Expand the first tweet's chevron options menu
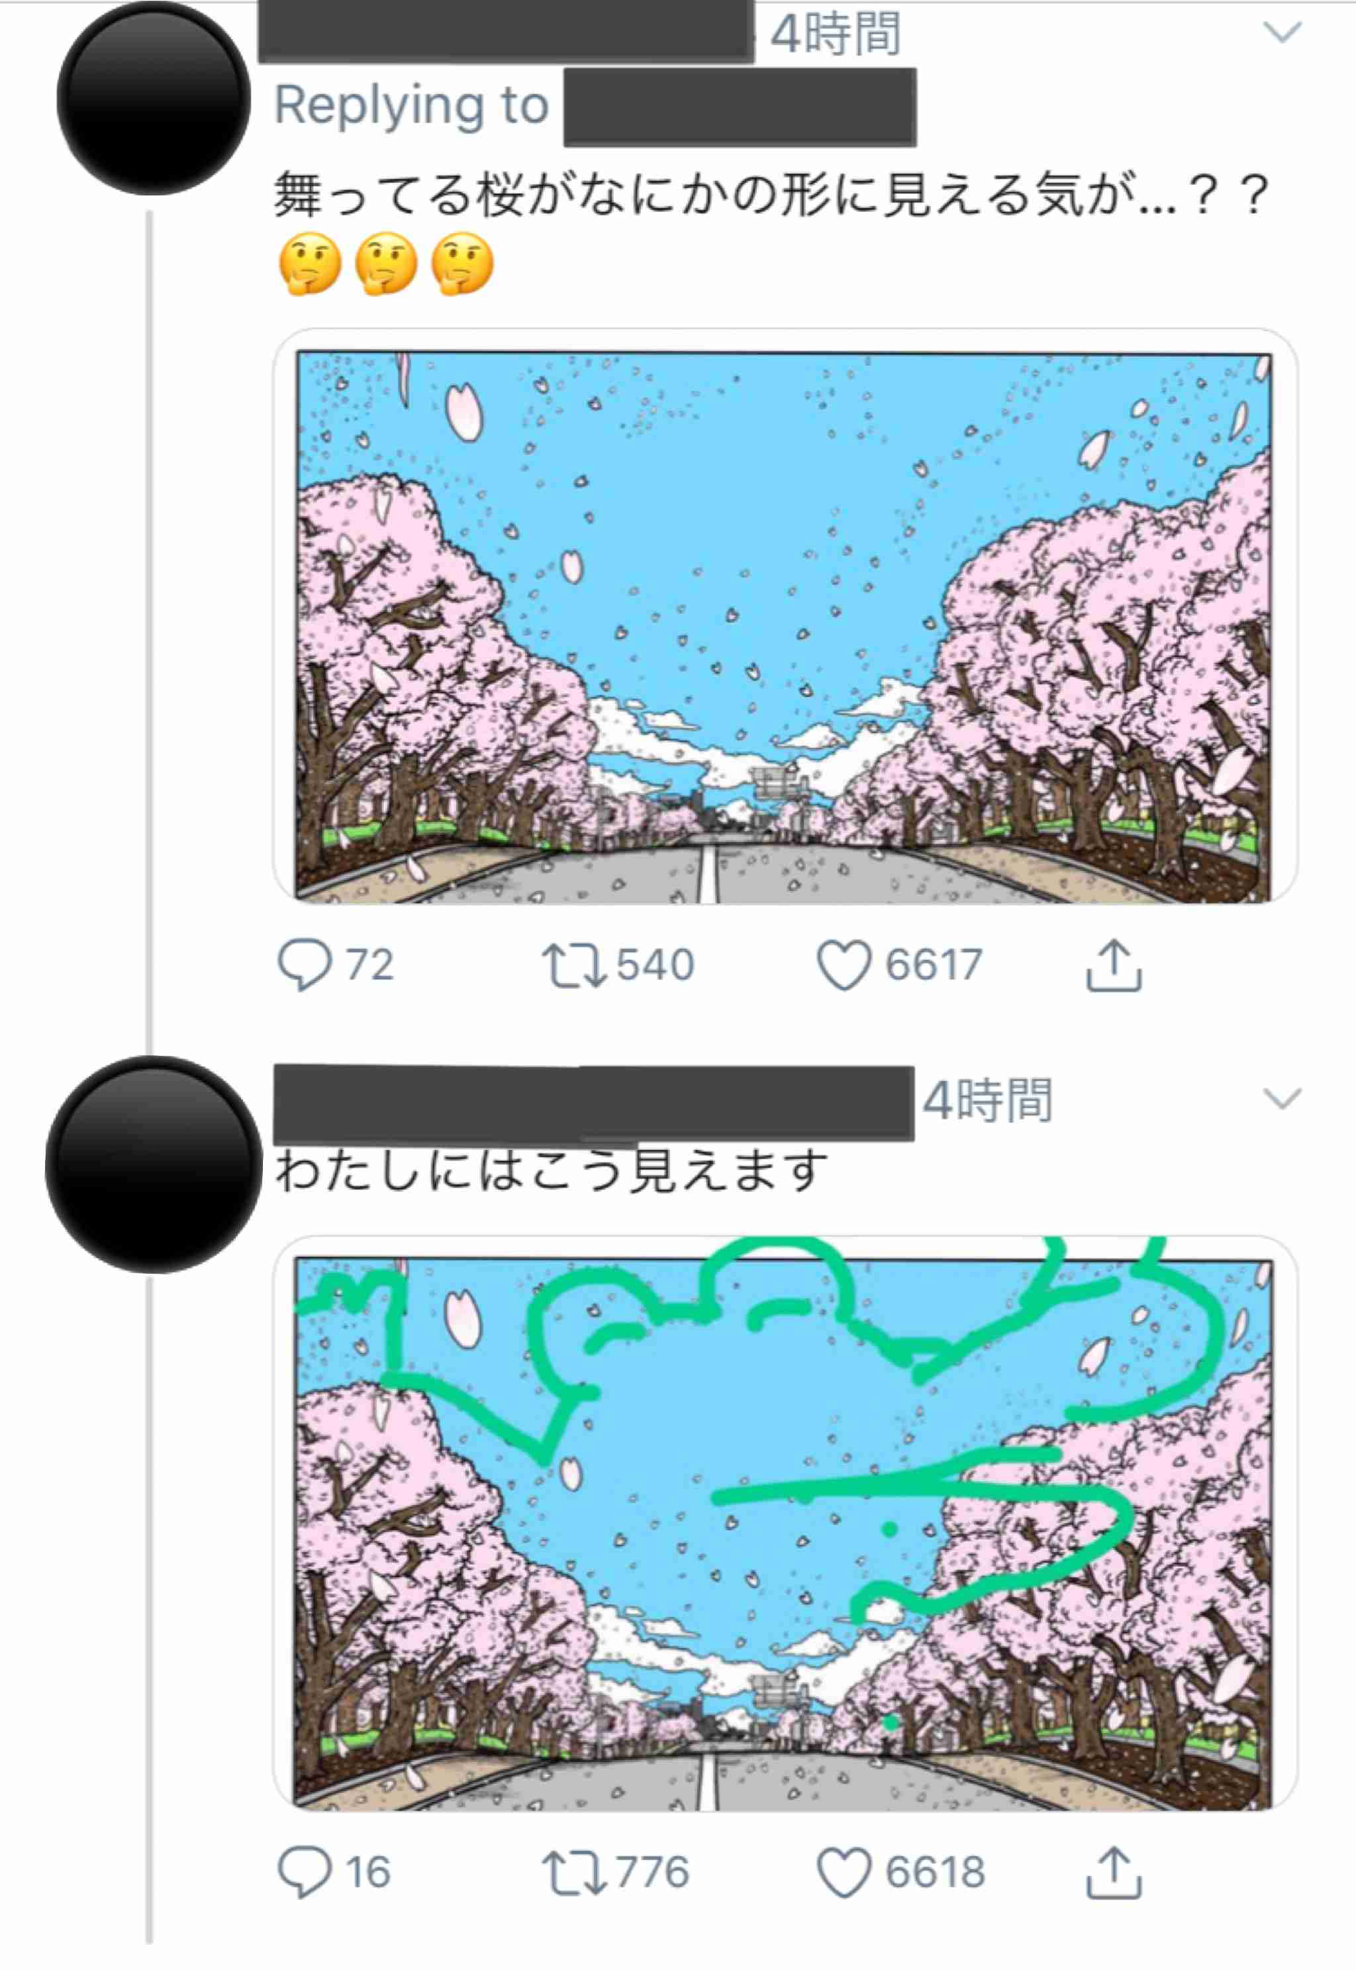This screenshot has height=1970, width=1356. (x=1282, y=32)
